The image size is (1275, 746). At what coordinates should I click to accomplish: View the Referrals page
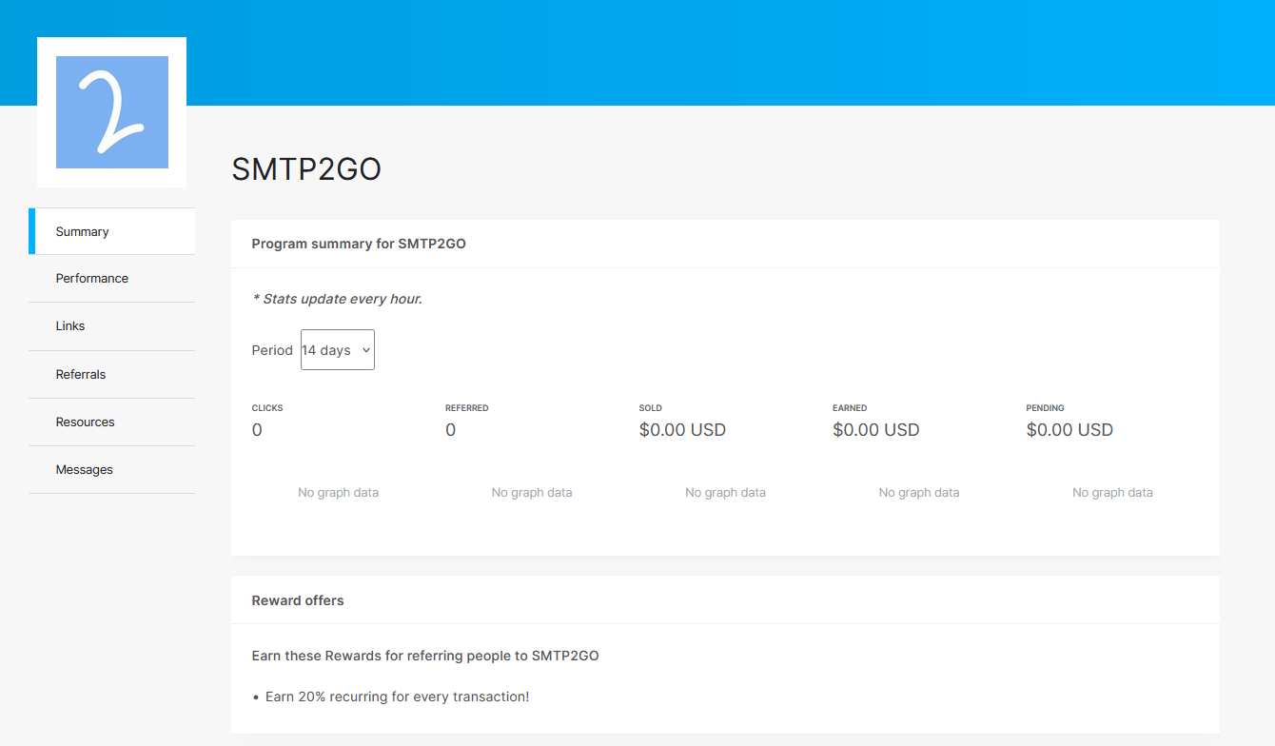click(111, 374)
